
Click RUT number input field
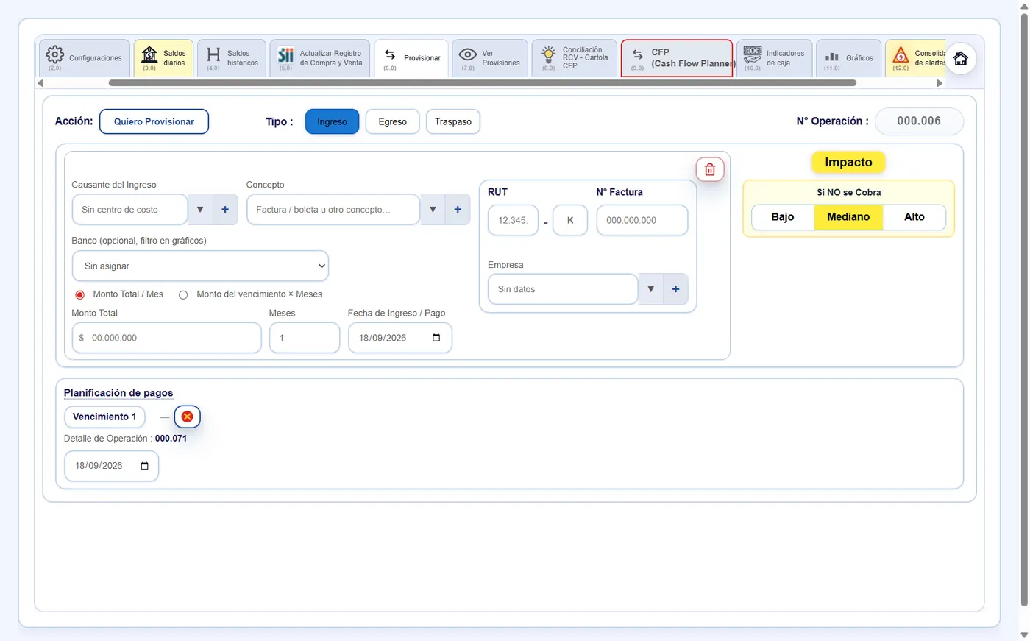(x=513, y=220)
